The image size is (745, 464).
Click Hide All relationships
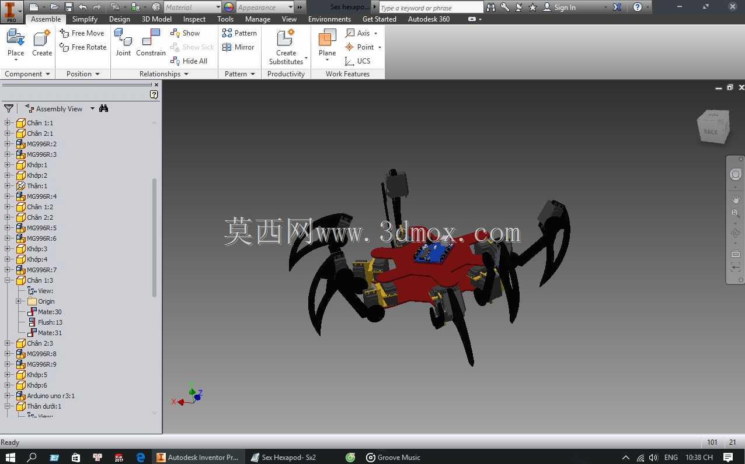189,61
